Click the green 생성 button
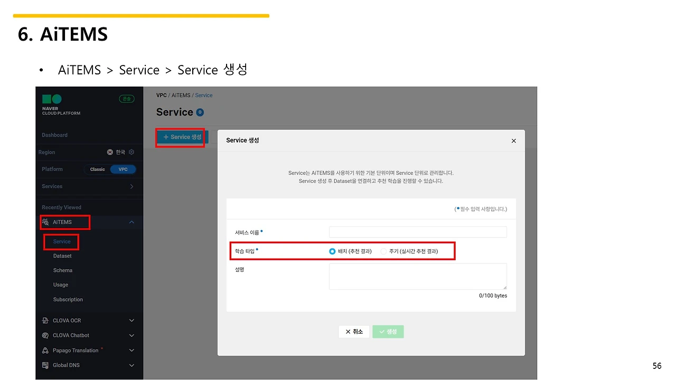This screenshot has width=676, height=380. 388,331
